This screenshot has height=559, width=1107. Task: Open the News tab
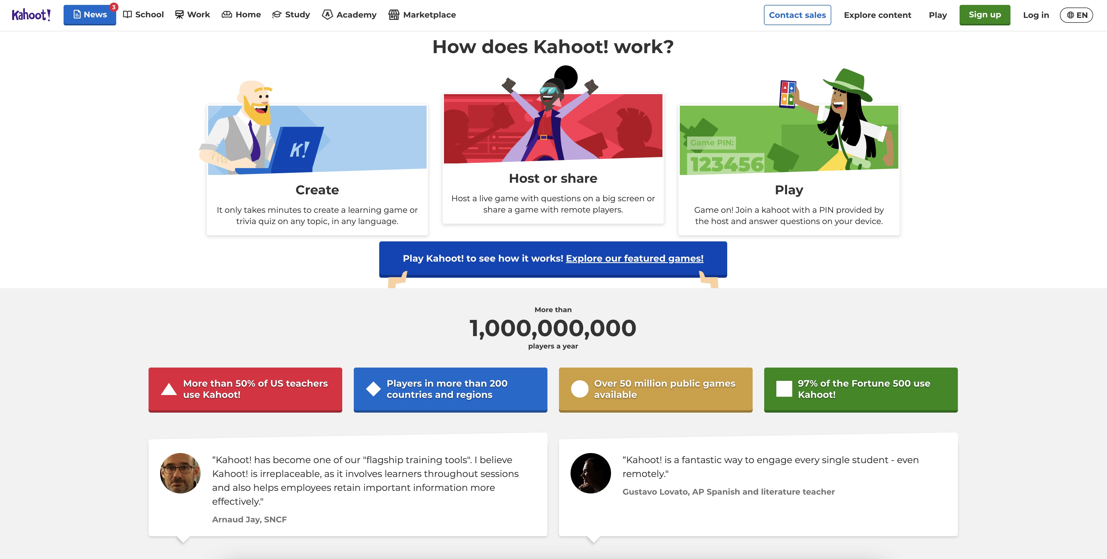point(90,15)
